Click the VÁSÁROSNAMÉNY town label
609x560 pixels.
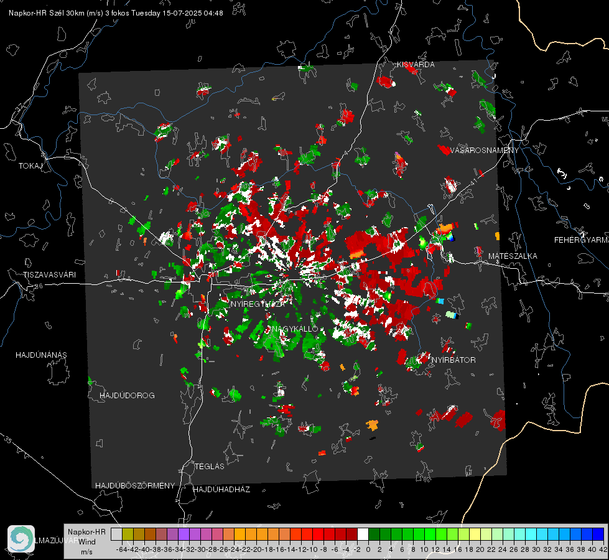click(484, 151)
